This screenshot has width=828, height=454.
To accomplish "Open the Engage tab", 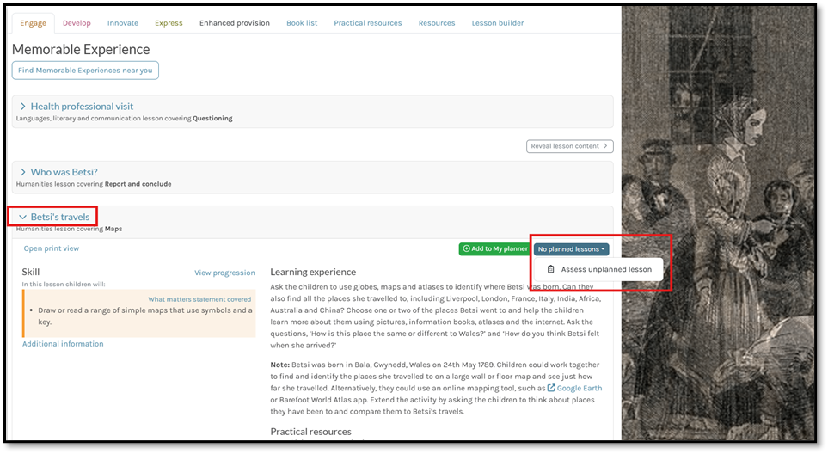I will [x=33, y=23].
